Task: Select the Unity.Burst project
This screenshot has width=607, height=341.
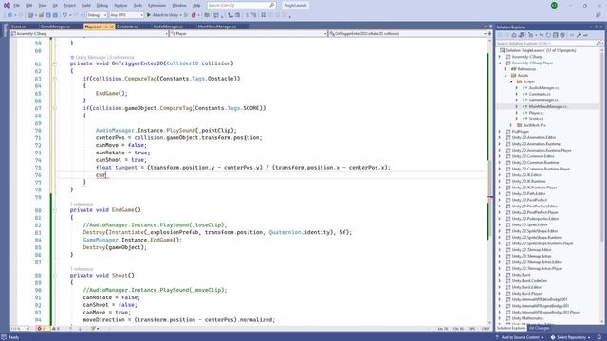Action: (x=521, y=275)
